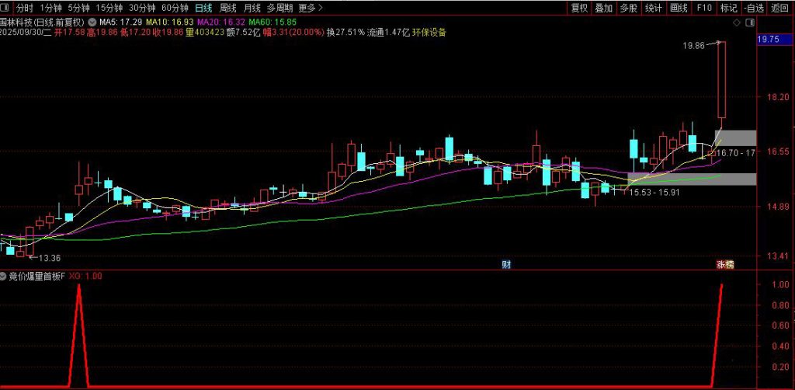Click the MA60: 15.85 label
Image resolution: width=795 pixels, height=390 pixels.
273,23
